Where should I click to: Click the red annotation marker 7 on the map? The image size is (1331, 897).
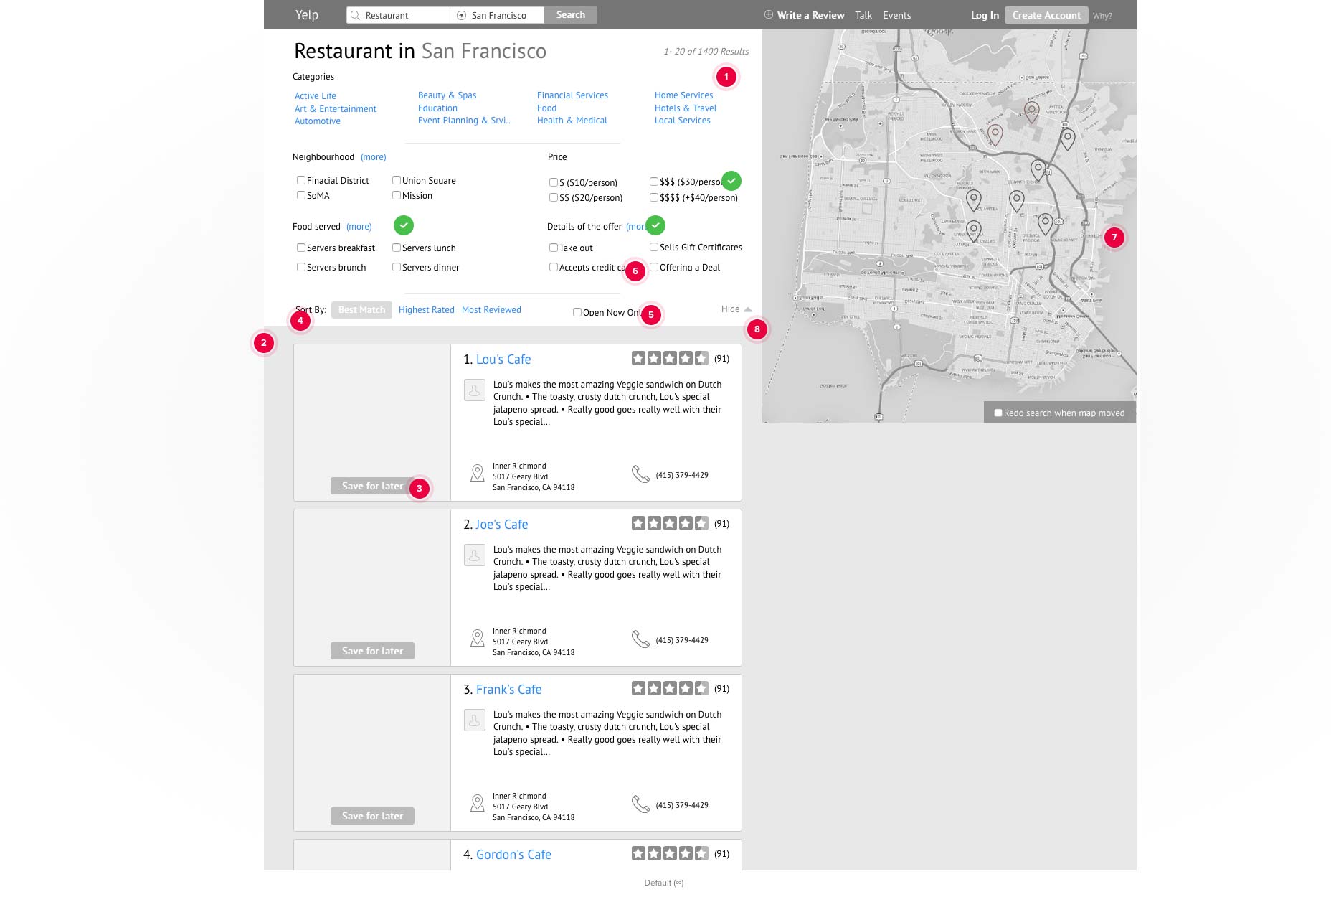click(1114, 238)
